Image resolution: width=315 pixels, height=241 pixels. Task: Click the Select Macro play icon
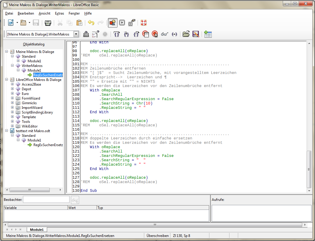pos(122,23)
